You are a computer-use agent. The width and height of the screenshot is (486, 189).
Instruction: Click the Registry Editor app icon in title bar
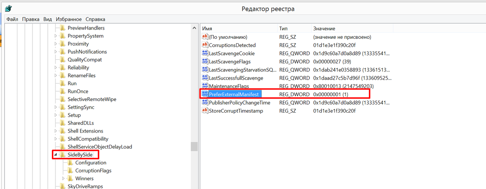point(8,8)
